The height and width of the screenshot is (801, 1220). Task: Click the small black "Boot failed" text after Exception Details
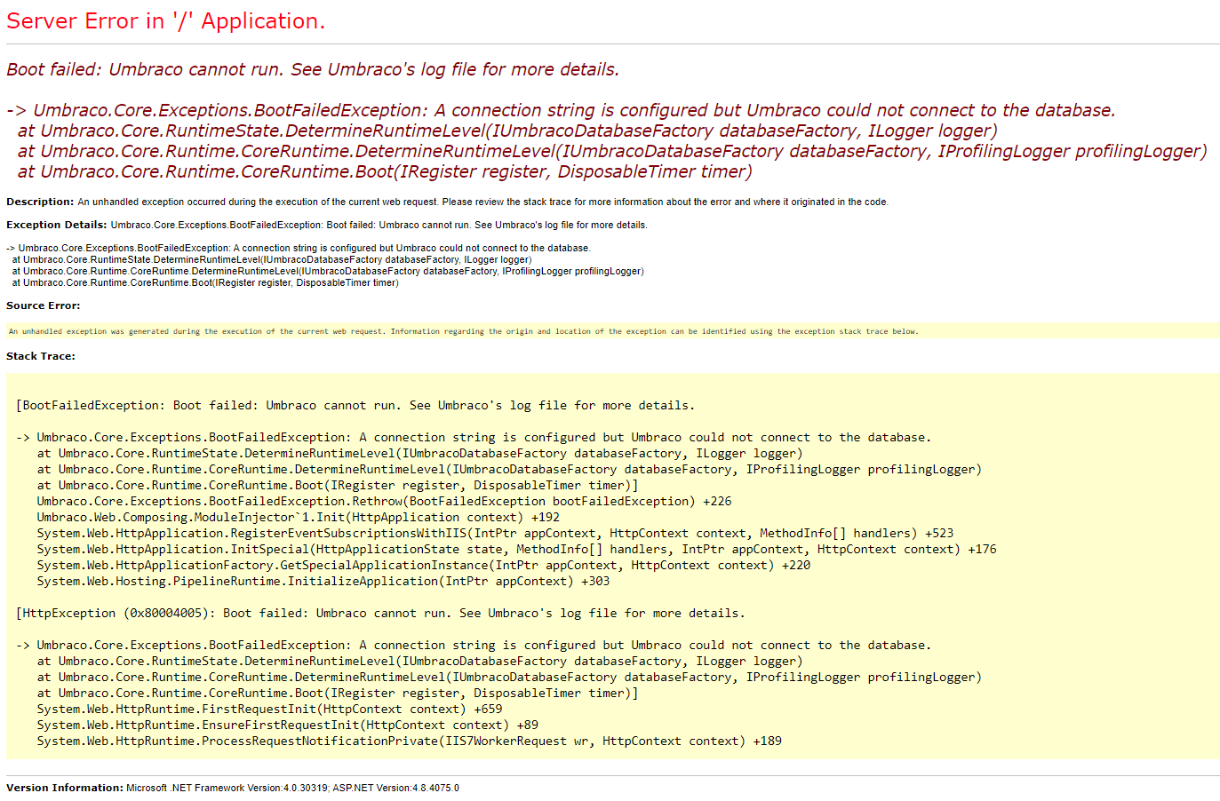379,225
